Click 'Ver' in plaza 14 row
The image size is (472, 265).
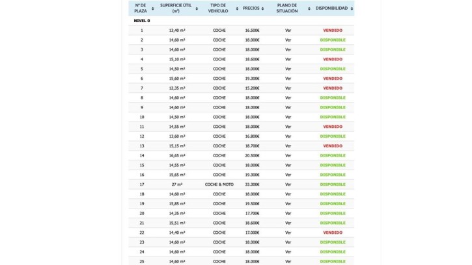[x=288, y=156]
